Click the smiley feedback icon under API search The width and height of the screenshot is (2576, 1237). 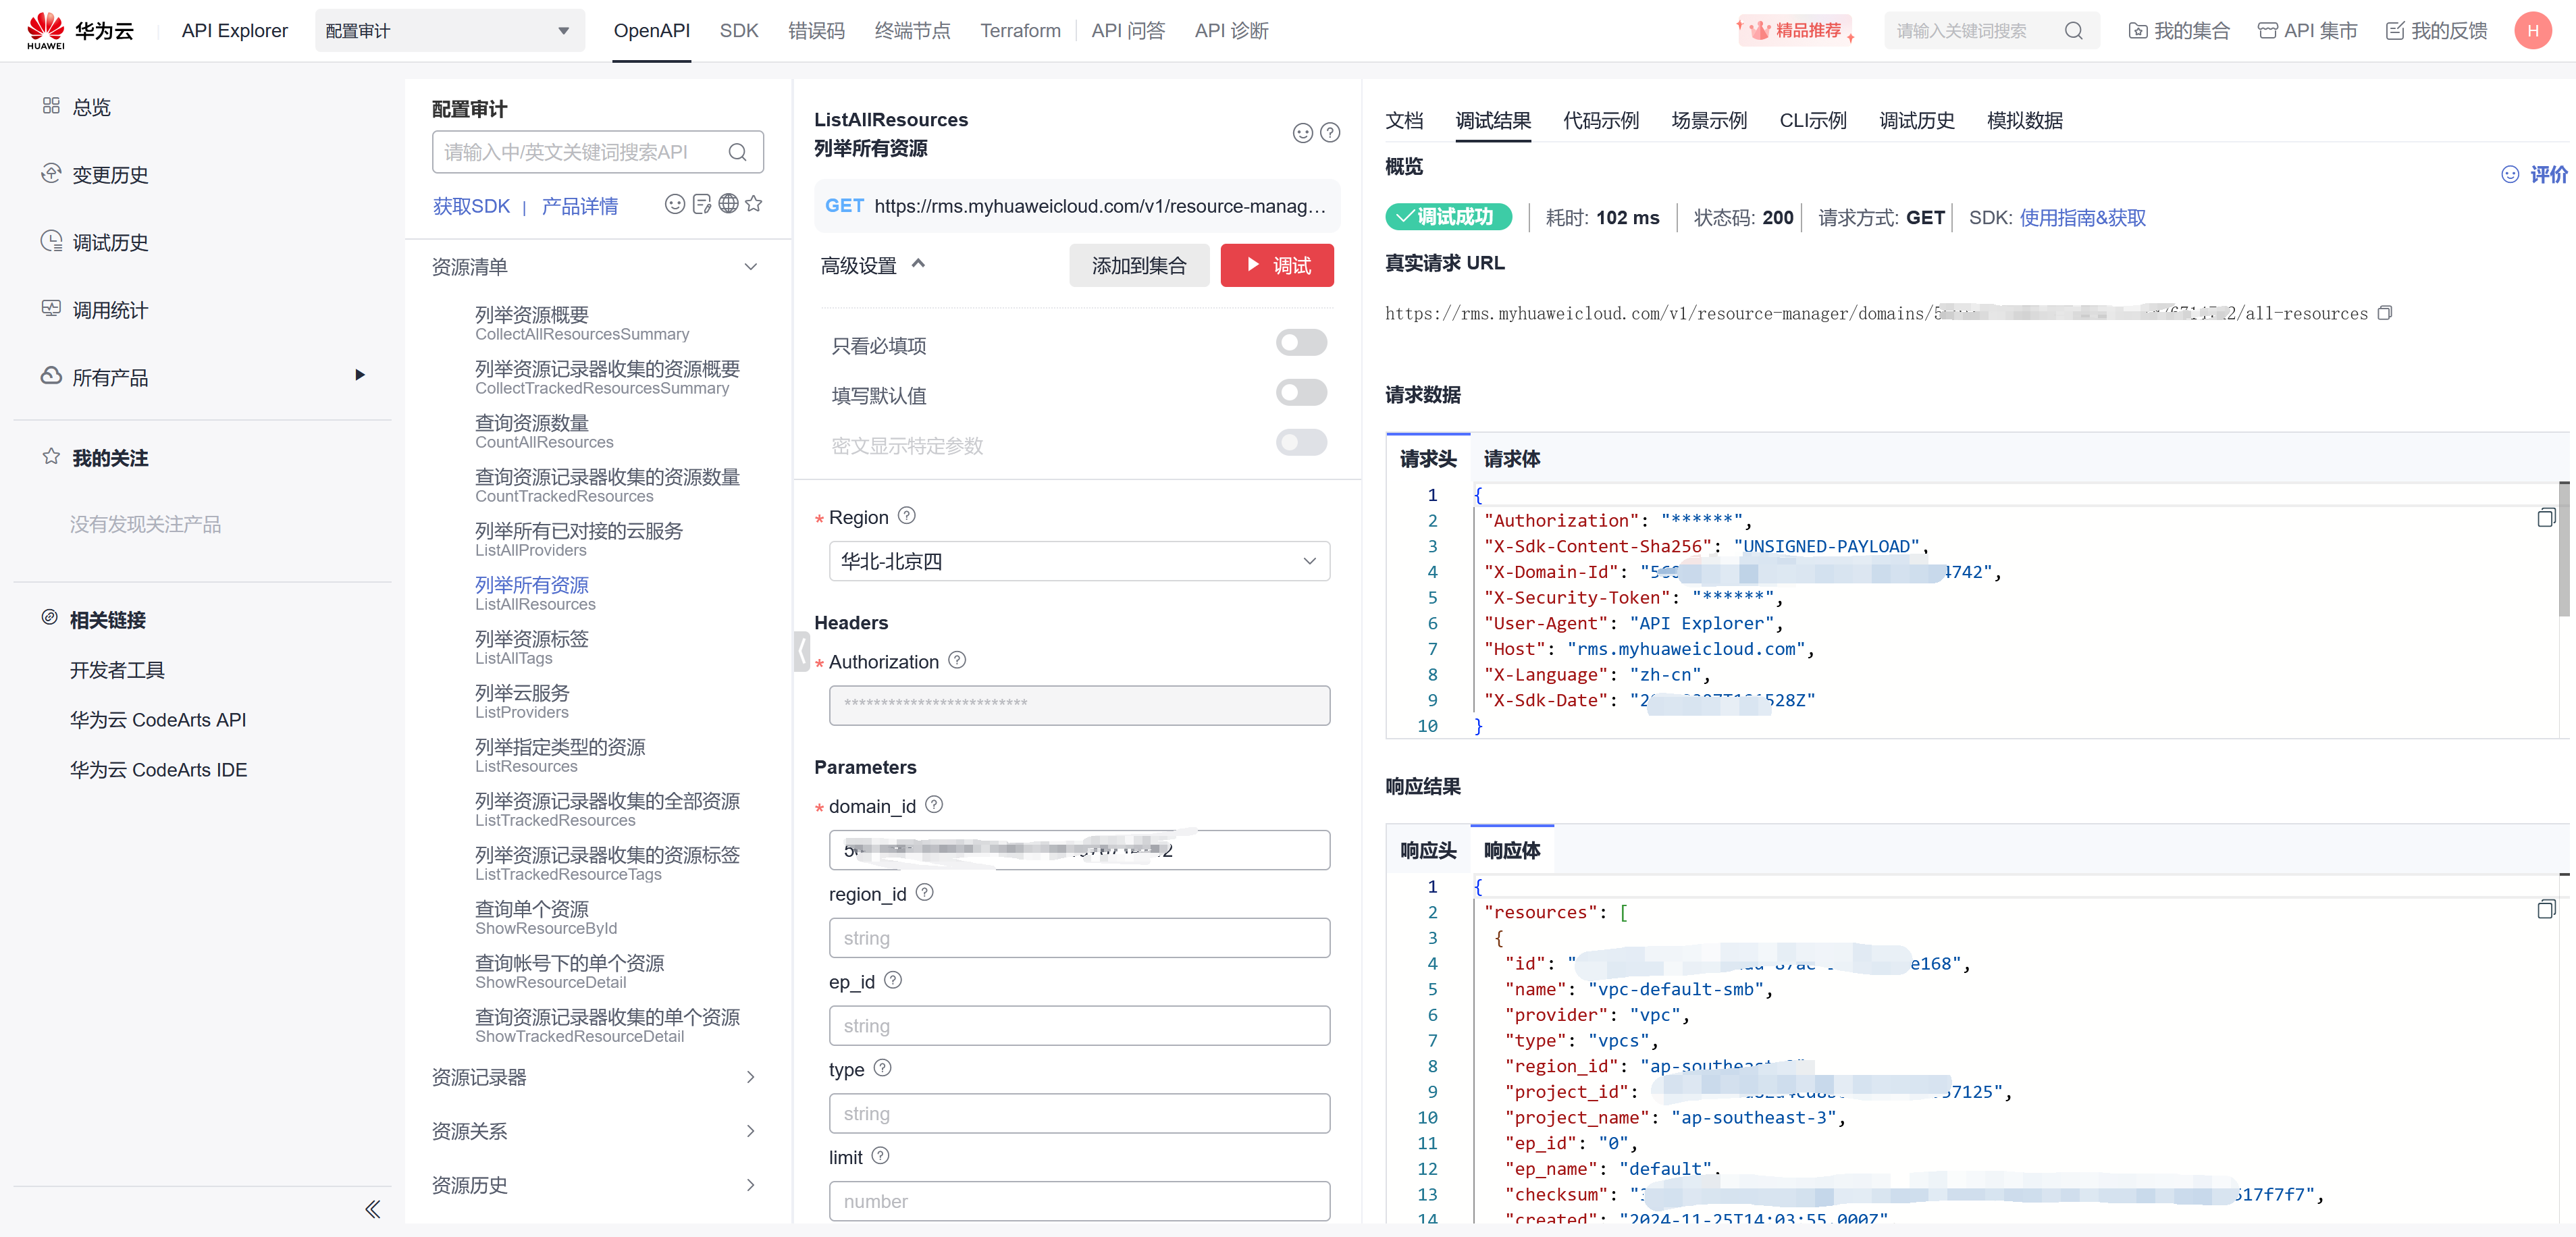click(x=675, y=204)
